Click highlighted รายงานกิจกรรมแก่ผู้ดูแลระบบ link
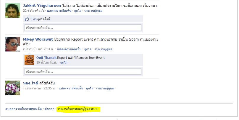 [x=77, y=109]
